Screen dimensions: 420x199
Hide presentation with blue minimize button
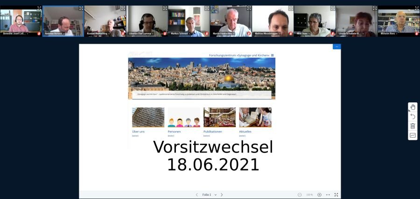336,46
